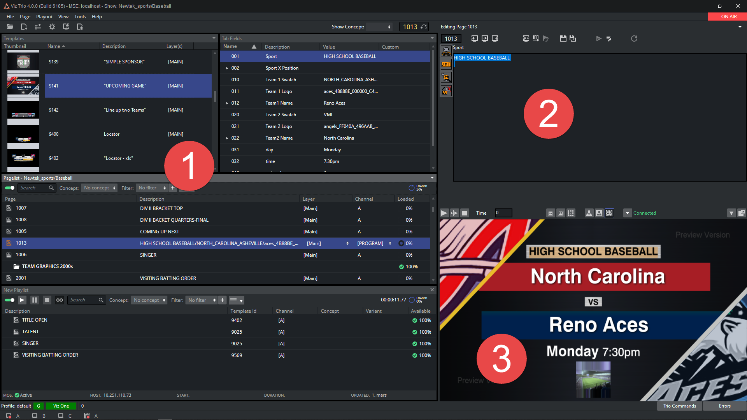
Task: Select template 9139 SIMPLE SPONSOR thumbnail
Action: click(x=23, y=61)
